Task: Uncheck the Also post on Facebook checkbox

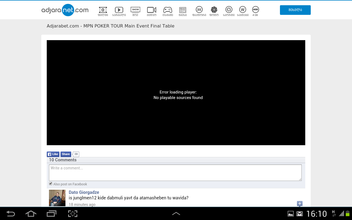Action: pos(50,183)
